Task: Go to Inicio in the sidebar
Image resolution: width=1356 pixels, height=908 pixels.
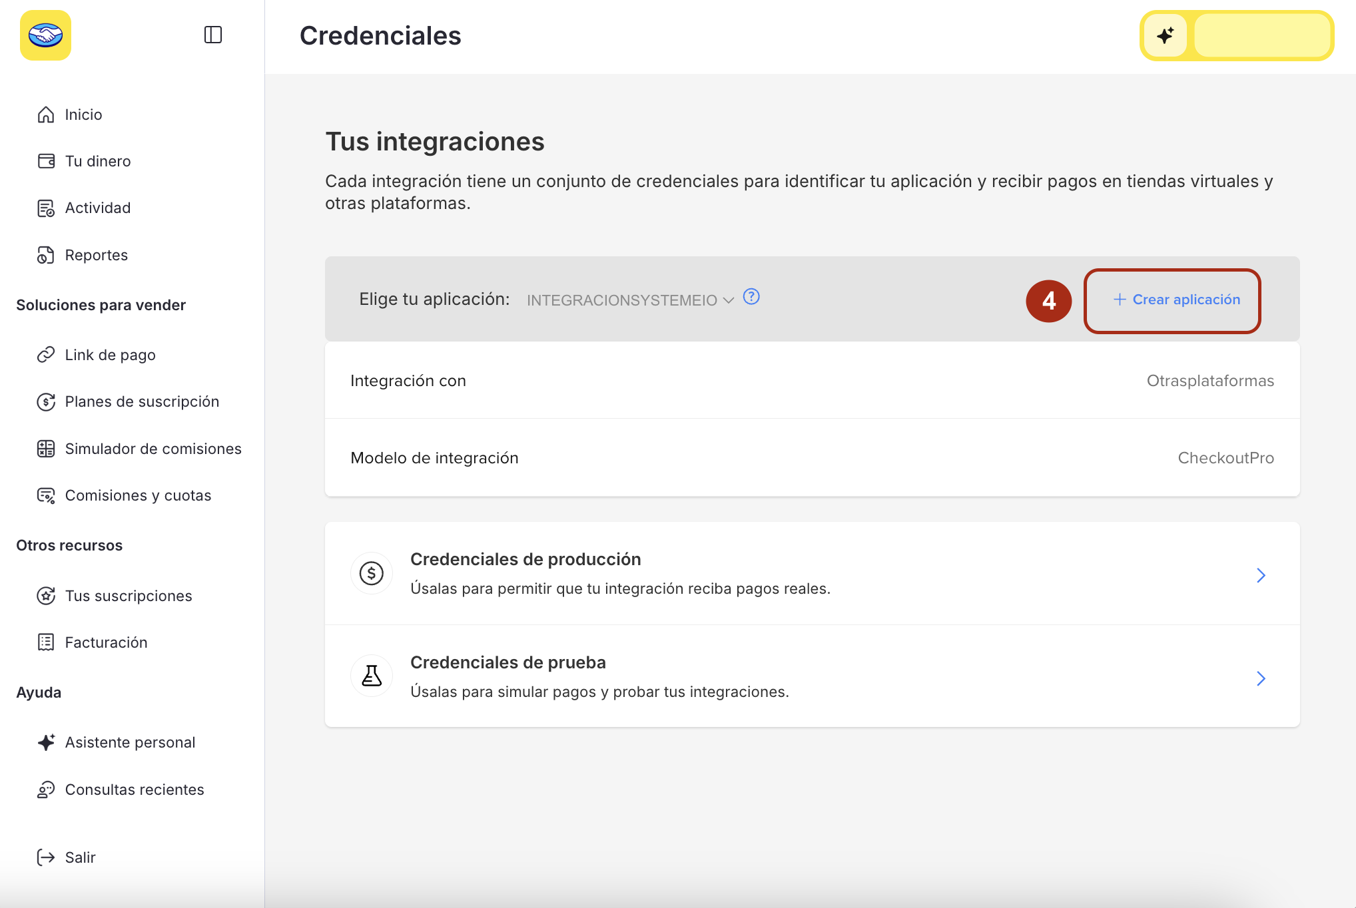Action: point(84,114)
